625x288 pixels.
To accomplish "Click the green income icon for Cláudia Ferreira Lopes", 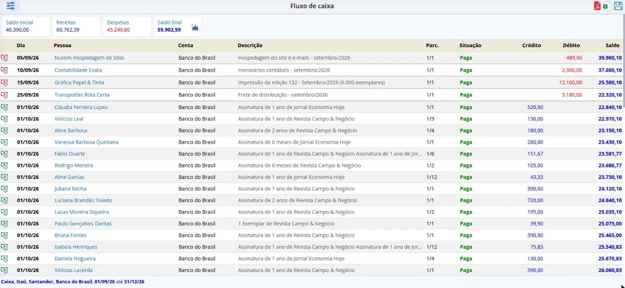I will pyautogui.click(x=4, y=107).
